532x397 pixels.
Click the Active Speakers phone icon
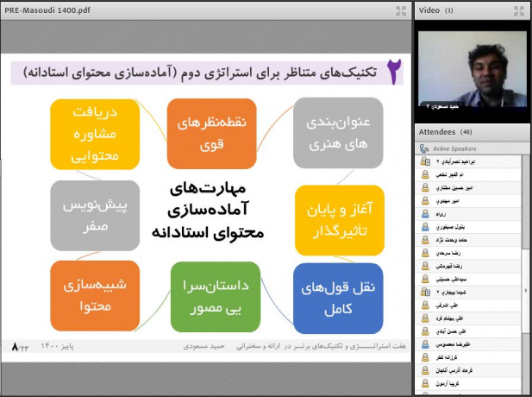[x=423, y=148]
